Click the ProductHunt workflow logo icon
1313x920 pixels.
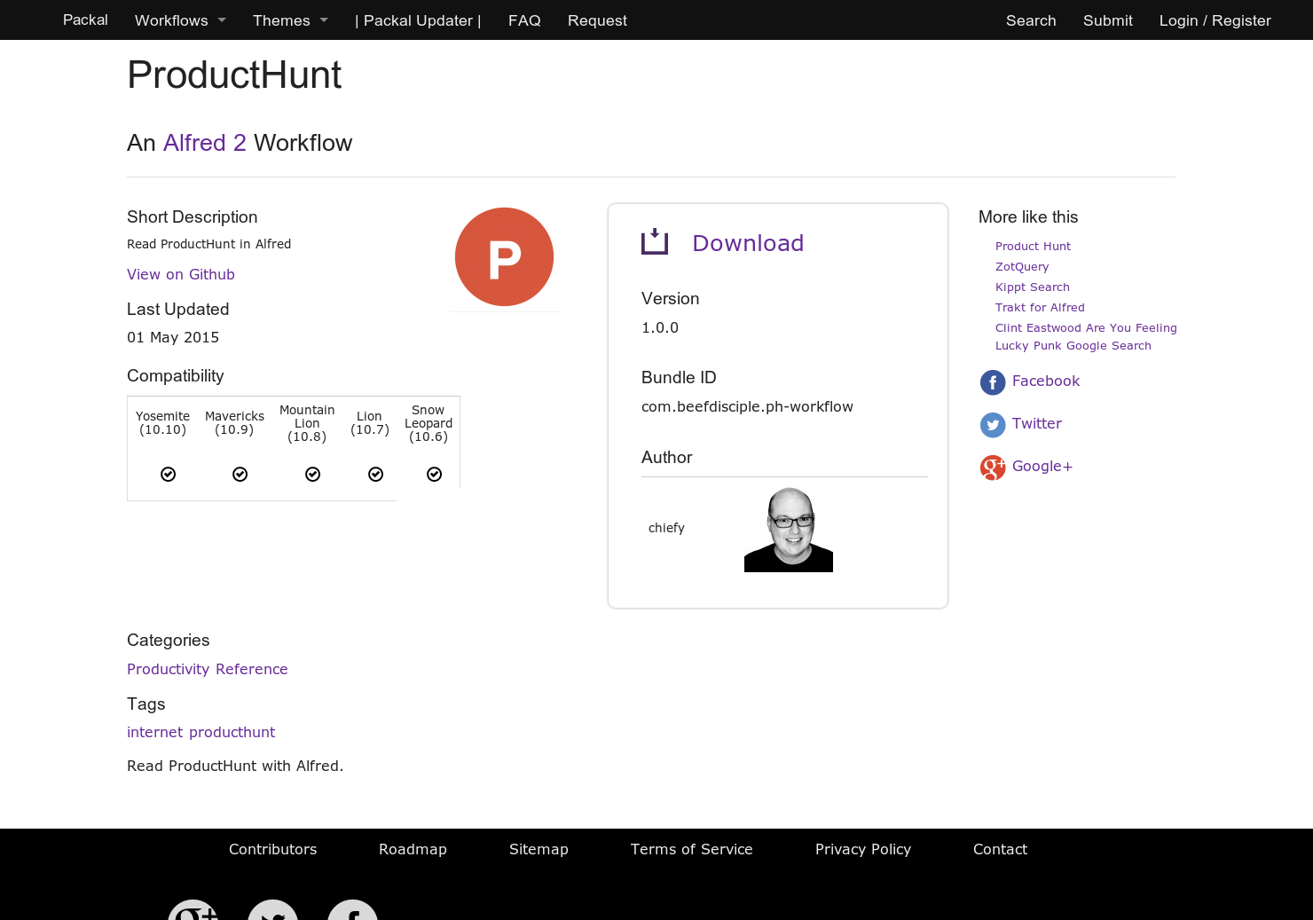(504, 256)
